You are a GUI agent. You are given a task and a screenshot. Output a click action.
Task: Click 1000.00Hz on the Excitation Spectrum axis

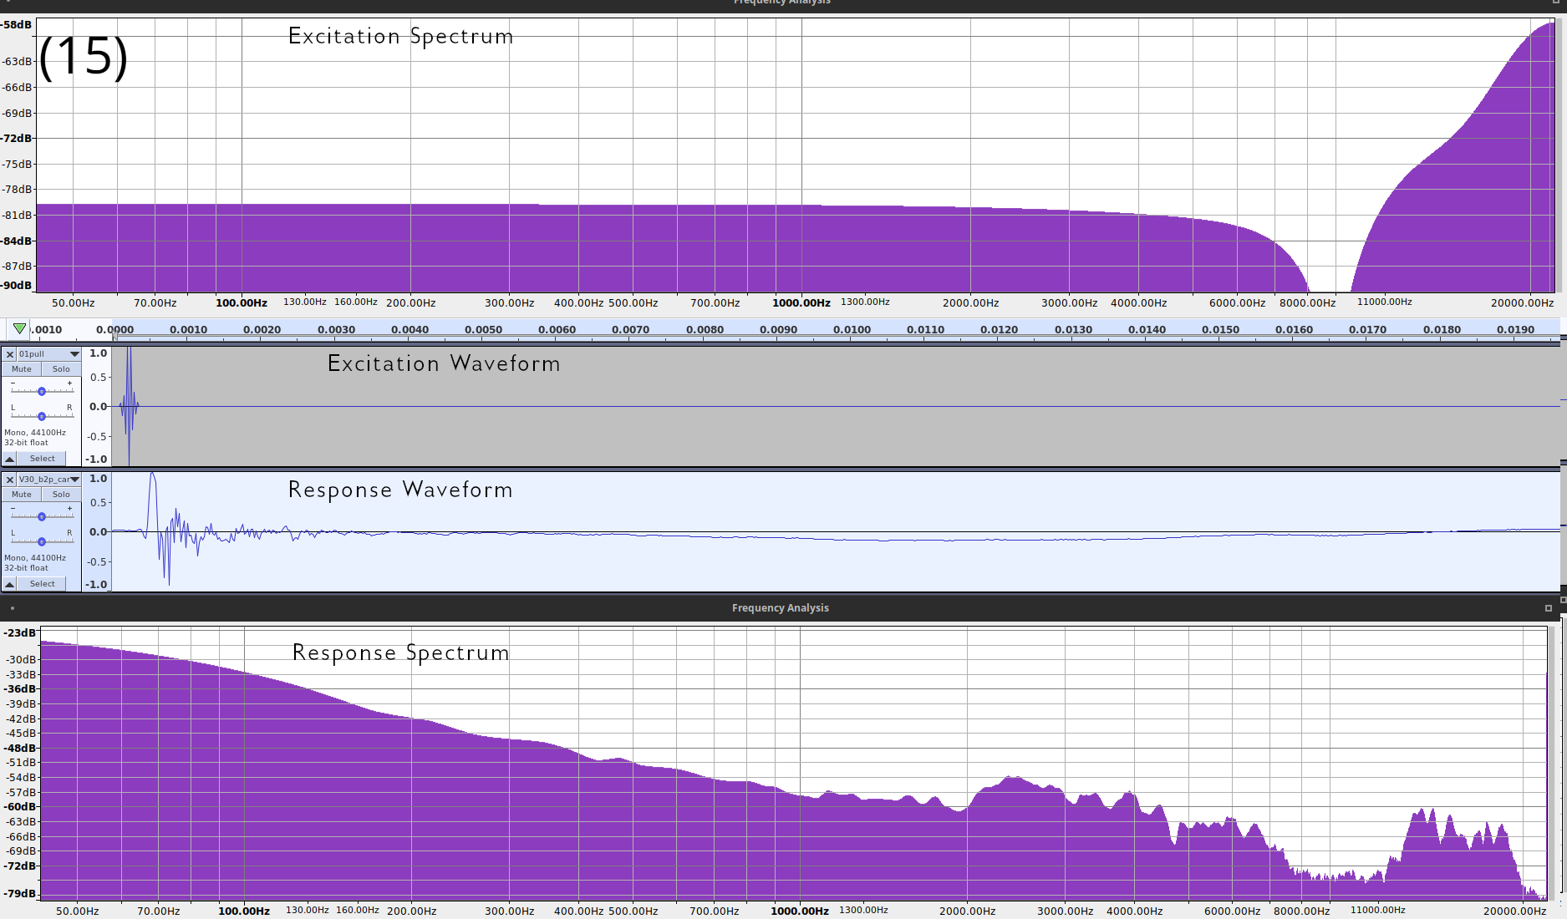[x=801, y=303]
